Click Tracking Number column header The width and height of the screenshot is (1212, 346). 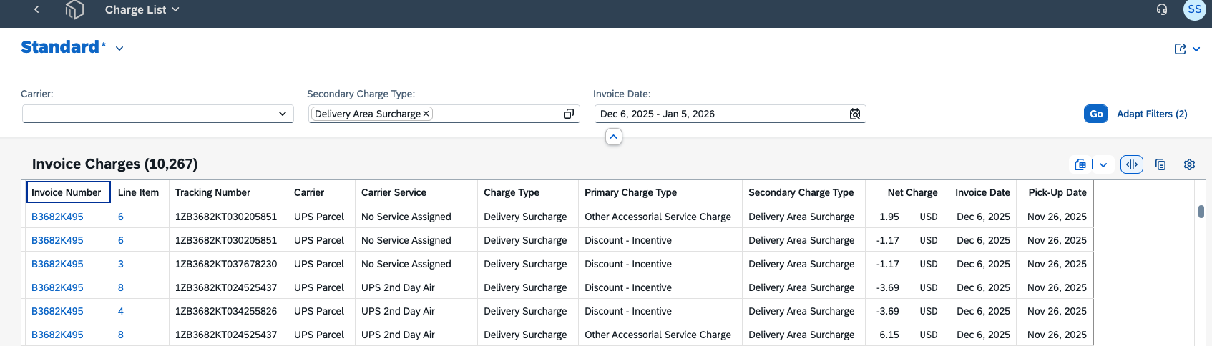(x=228, y=192)
